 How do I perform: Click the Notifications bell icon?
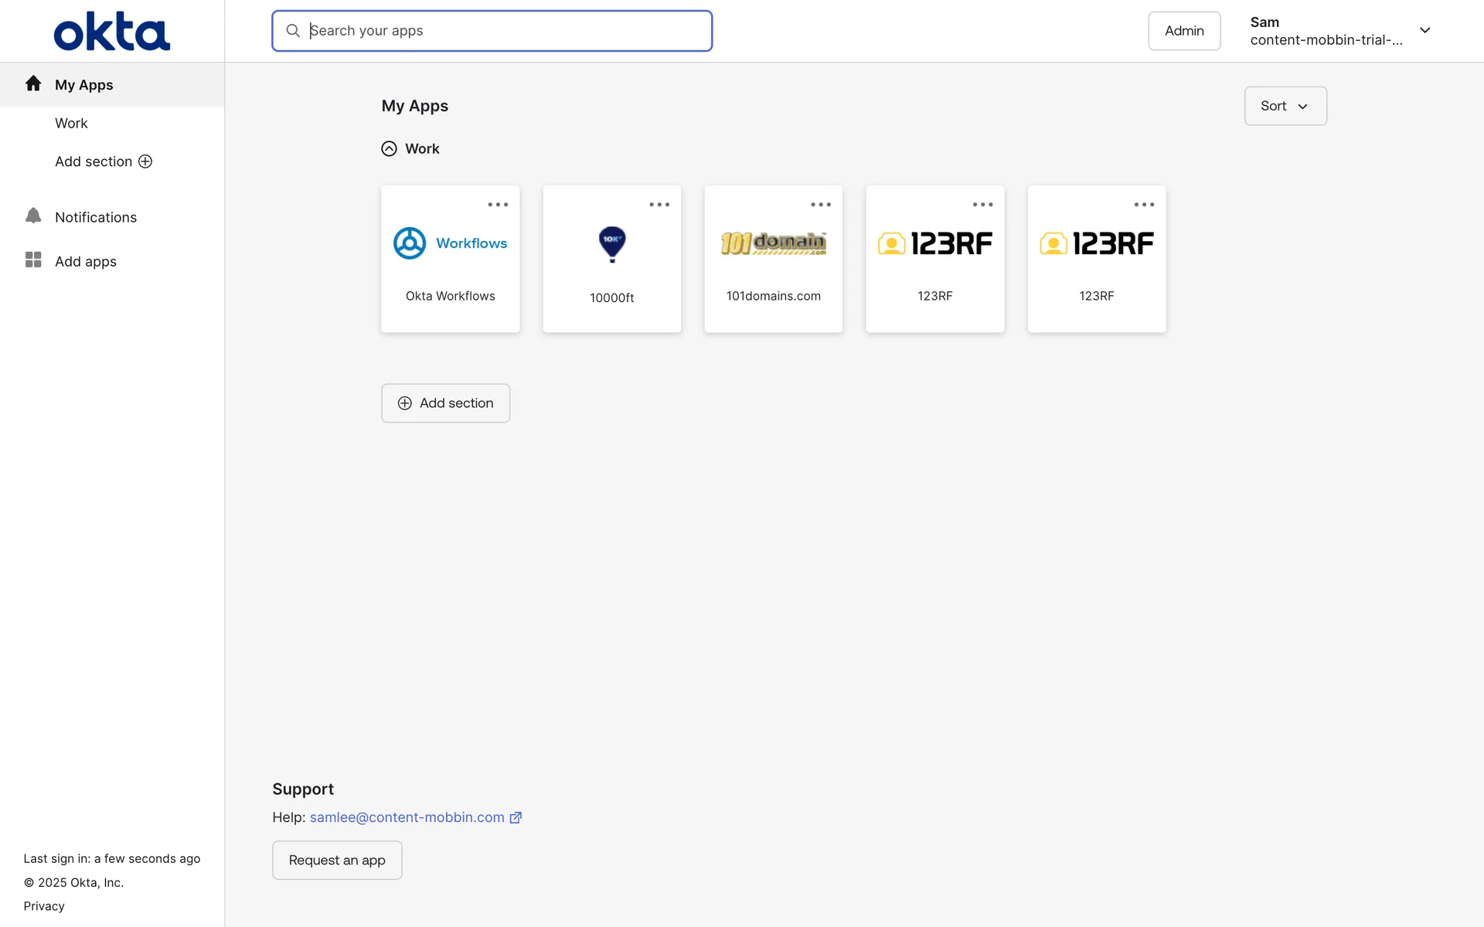click(x=33, y=216)
